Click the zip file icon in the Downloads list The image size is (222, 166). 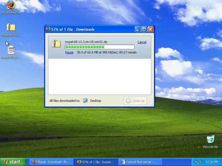coord(56,44)
